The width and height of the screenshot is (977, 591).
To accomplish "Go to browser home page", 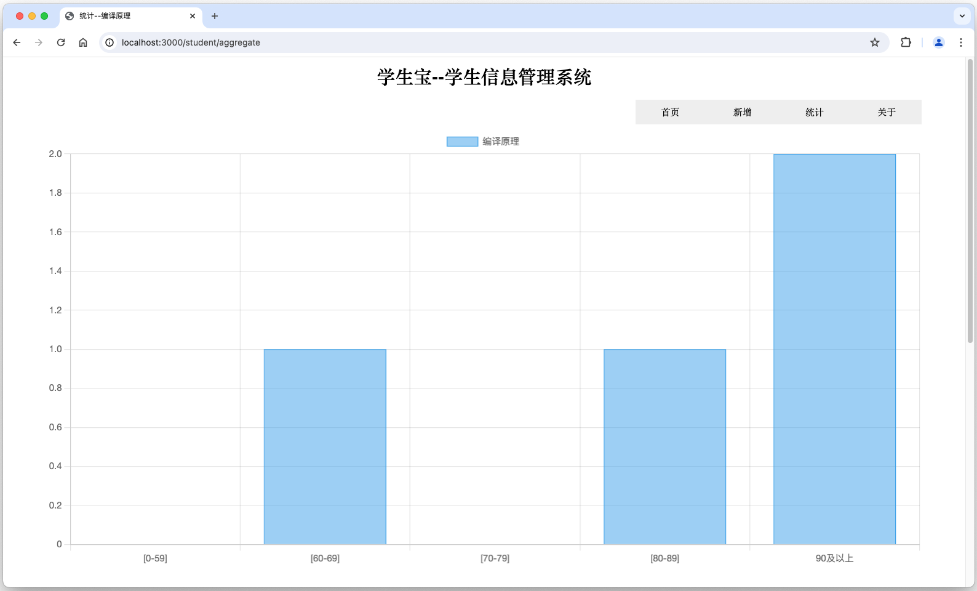I will click(83, 42).
